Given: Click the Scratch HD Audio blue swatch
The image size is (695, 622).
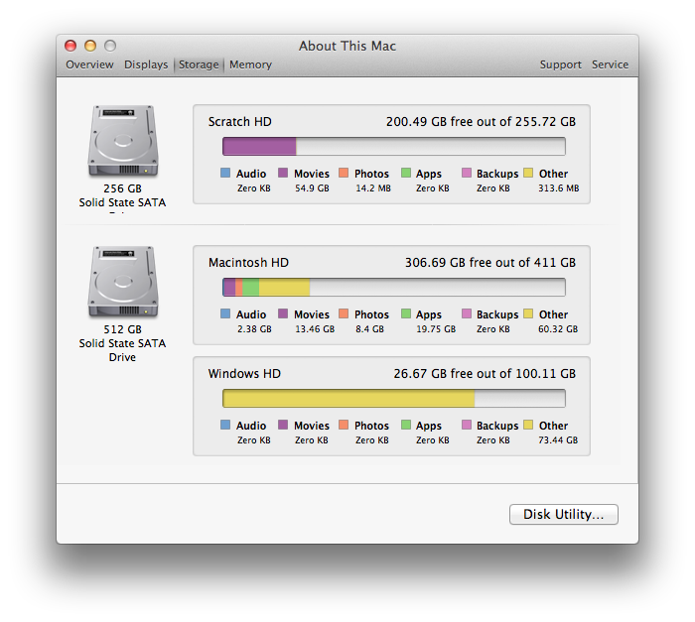Looking at the screenshot, I should (225, 173).
